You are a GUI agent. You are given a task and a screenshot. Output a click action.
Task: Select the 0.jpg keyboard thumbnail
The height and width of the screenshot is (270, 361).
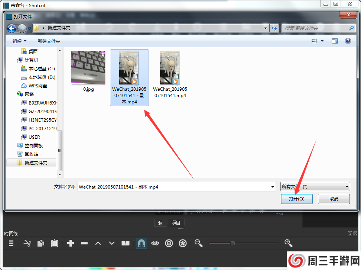coord(88,68)
